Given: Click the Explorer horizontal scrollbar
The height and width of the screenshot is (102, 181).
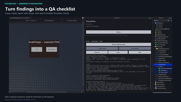Looking at the screenshot, I should coord(162,92).
